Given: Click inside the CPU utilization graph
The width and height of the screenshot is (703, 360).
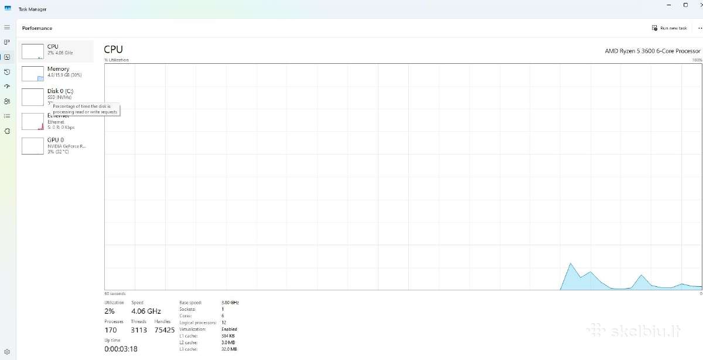Looking at the screenshot, I should click(403, 176).
